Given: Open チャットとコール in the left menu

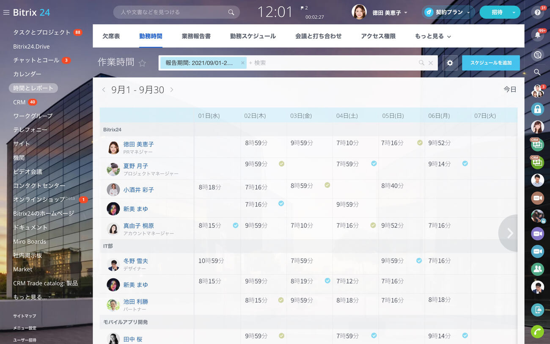Looking at the screenshot, I should [36, 60].
